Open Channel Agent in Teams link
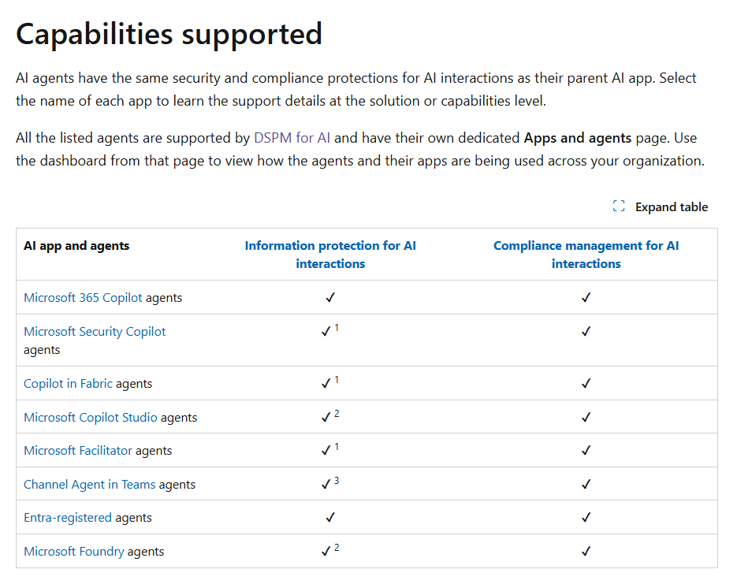The width and height of the screenshot is (737, 584). click(89, 485)
